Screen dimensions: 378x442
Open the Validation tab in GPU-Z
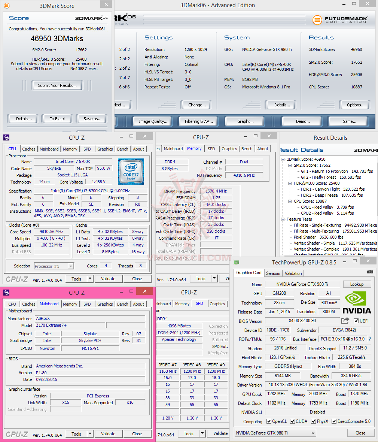point(293,273)
